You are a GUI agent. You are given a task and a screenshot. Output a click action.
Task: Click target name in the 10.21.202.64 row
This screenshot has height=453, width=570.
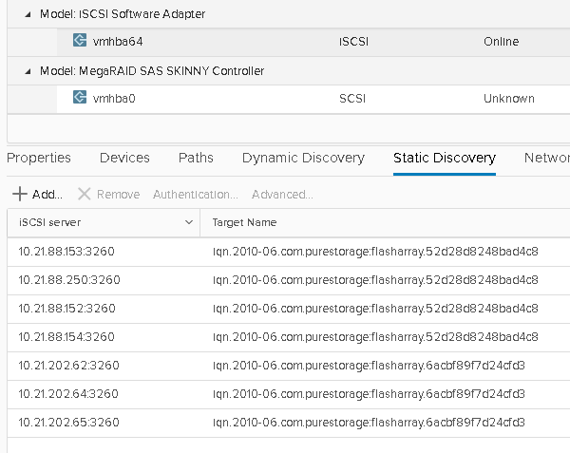[x=369, y=394]
